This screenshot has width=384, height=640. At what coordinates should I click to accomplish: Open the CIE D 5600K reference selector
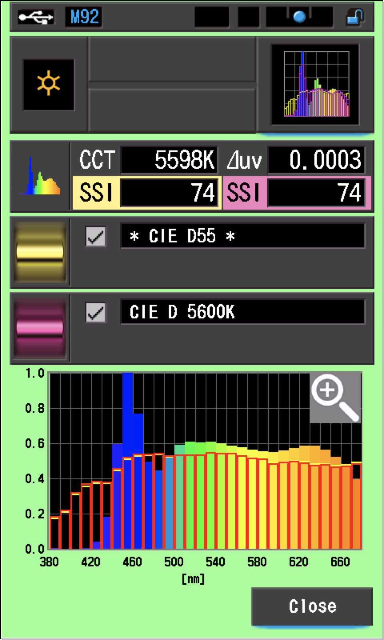(x=242, y=312)
